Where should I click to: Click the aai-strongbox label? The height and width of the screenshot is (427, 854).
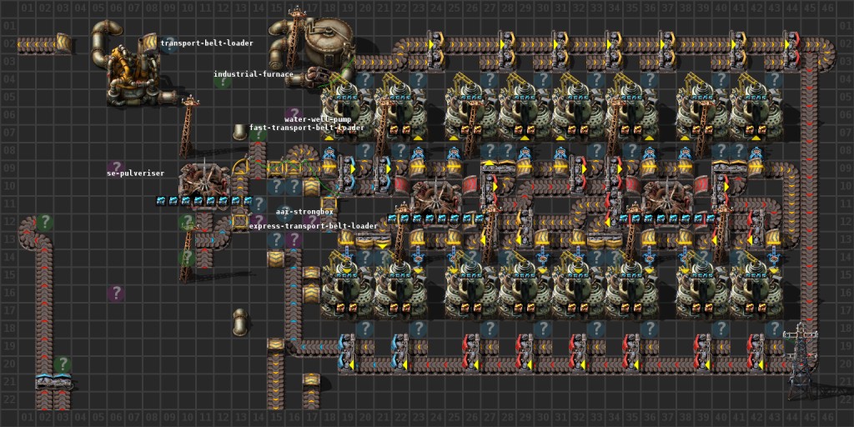(x=304, y=211)
